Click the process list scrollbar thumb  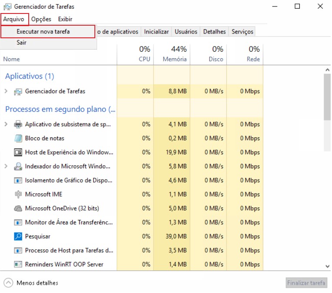(x=327, y=97)
